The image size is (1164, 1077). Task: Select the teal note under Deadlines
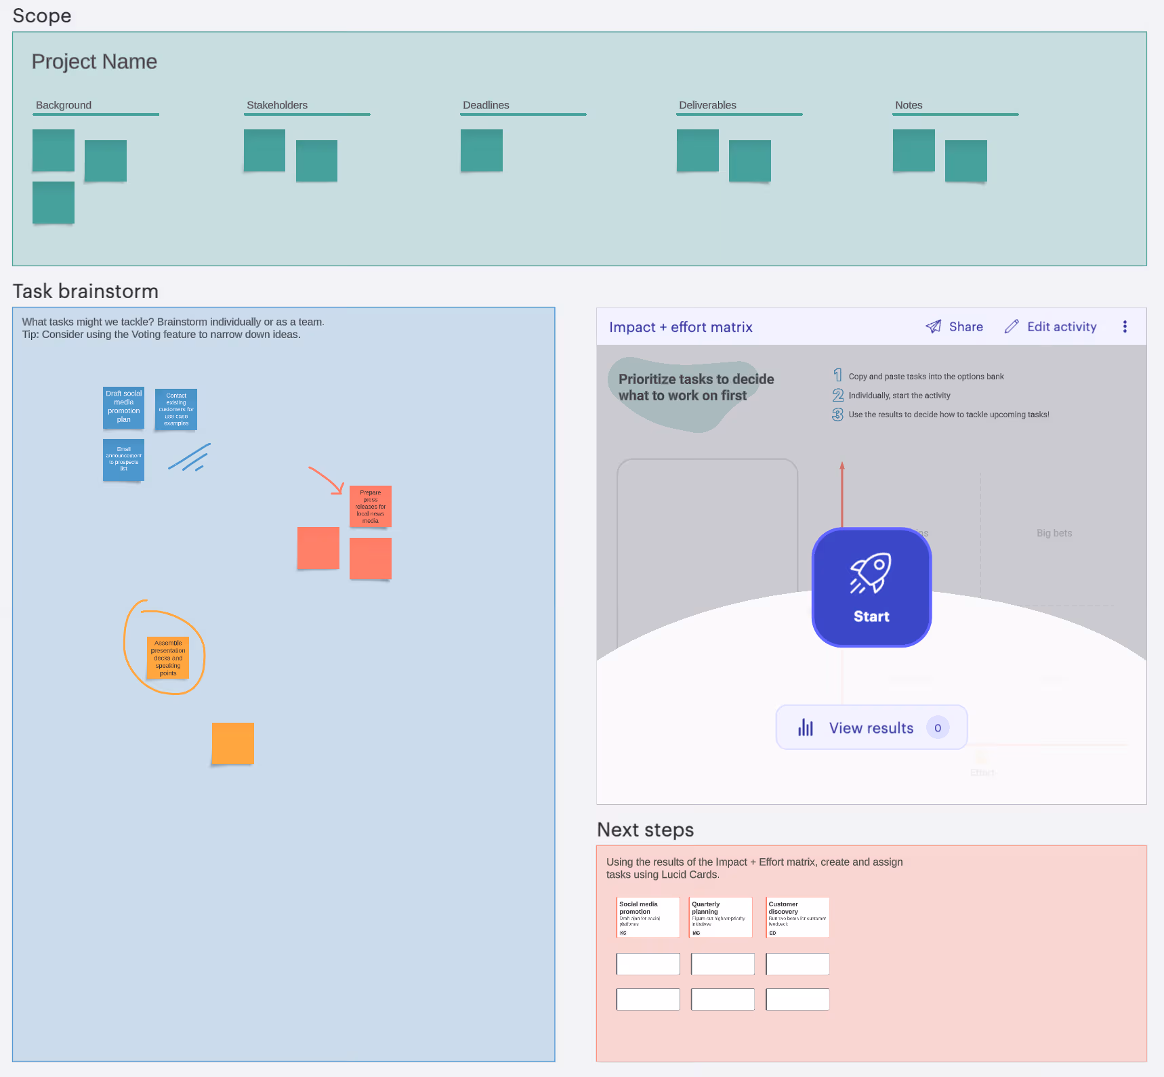point(482,150)
